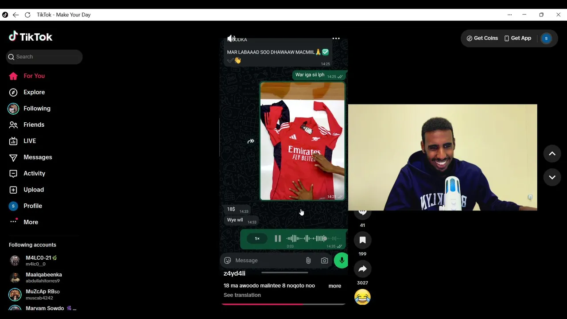Screen dimensions: 567x319
Task: Click the TikTok logo in sidebar
Action: (31, 36)
